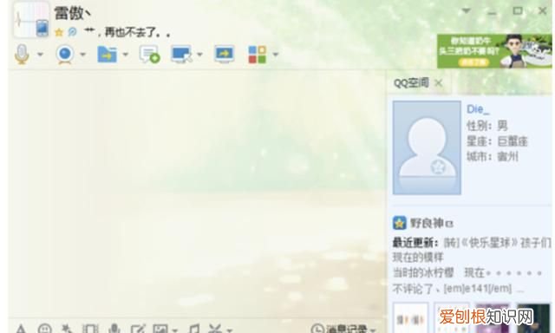
Task: Click the contact avatar in the header
Action: coord(31,19)
